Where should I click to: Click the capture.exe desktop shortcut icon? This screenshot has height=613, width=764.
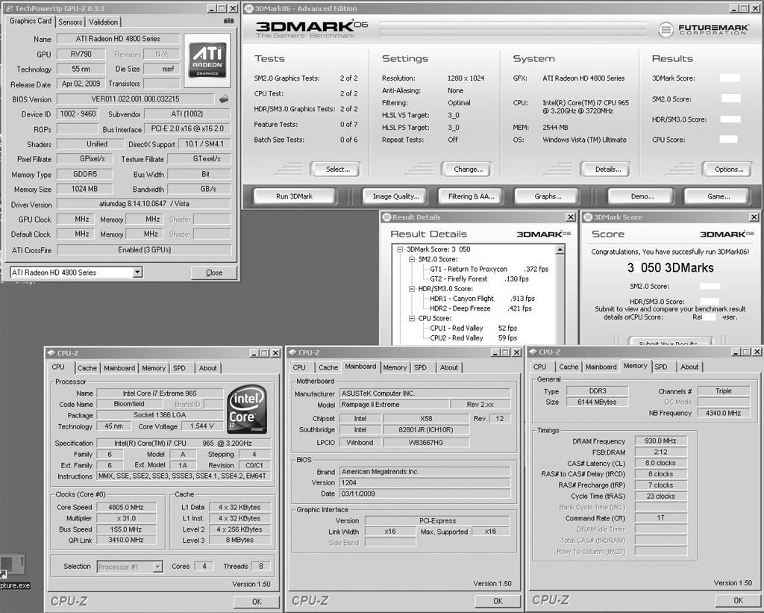click(13, 565)
